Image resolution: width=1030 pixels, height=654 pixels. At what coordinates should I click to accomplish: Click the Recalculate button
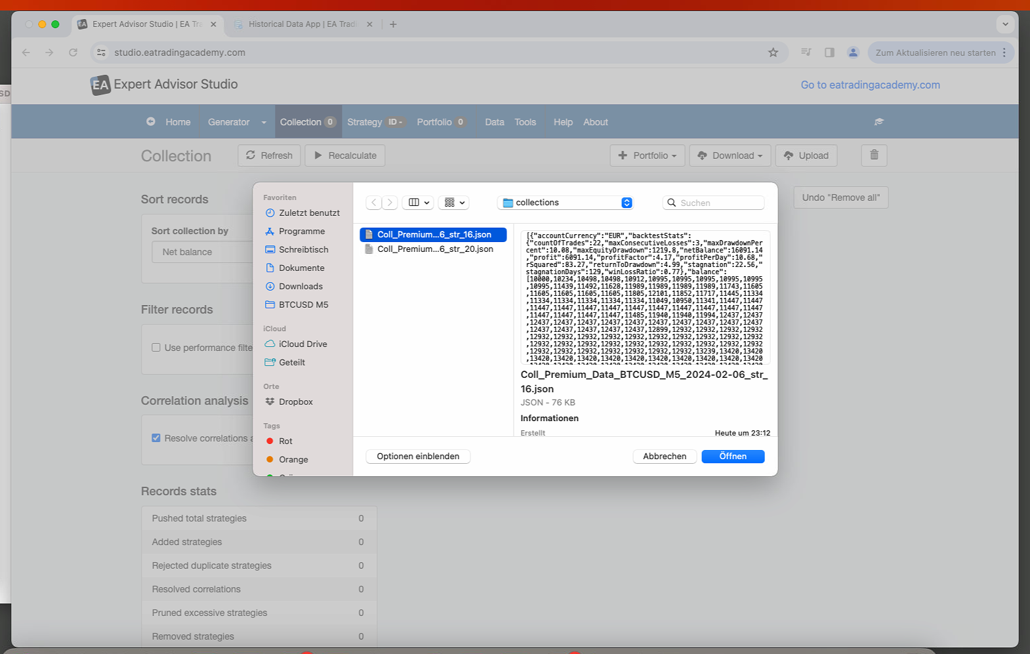[x=345, y=155]
